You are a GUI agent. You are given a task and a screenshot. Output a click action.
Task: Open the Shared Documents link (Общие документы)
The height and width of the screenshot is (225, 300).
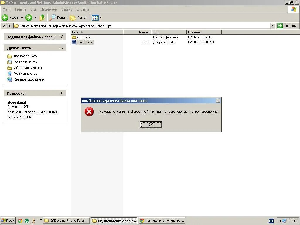(x=28, y=68)
